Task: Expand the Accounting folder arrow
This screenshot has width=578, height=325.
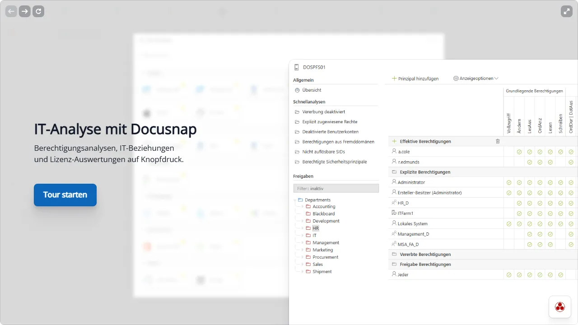Action: click(303, 206)
